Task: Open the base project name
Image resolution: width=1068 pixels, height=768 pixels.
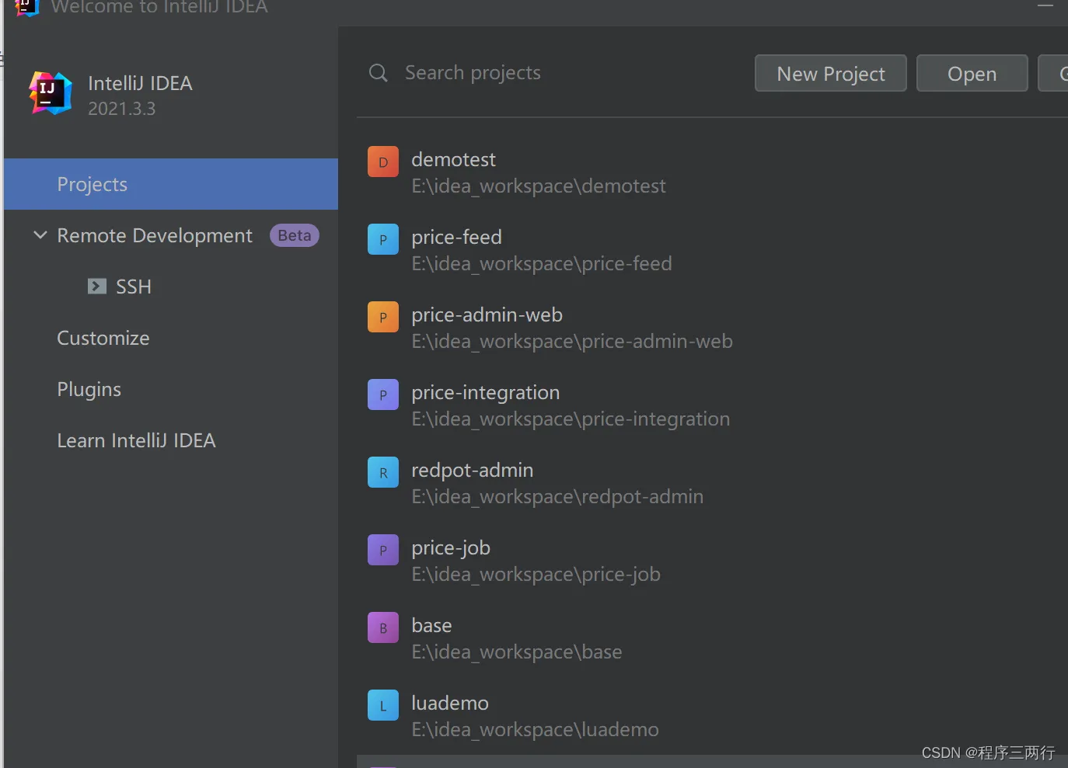Action: [x=431, y=625]
